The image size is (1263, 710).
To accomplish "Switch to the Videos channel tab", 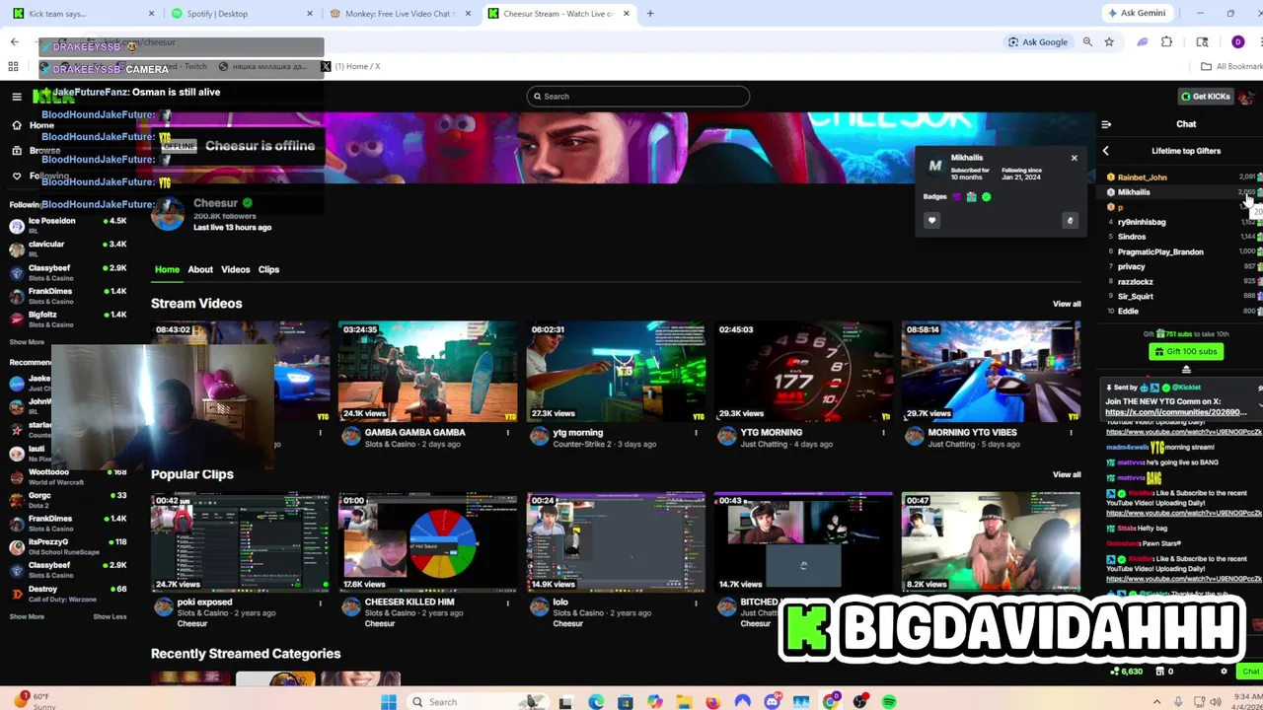I will pos(235,269).
